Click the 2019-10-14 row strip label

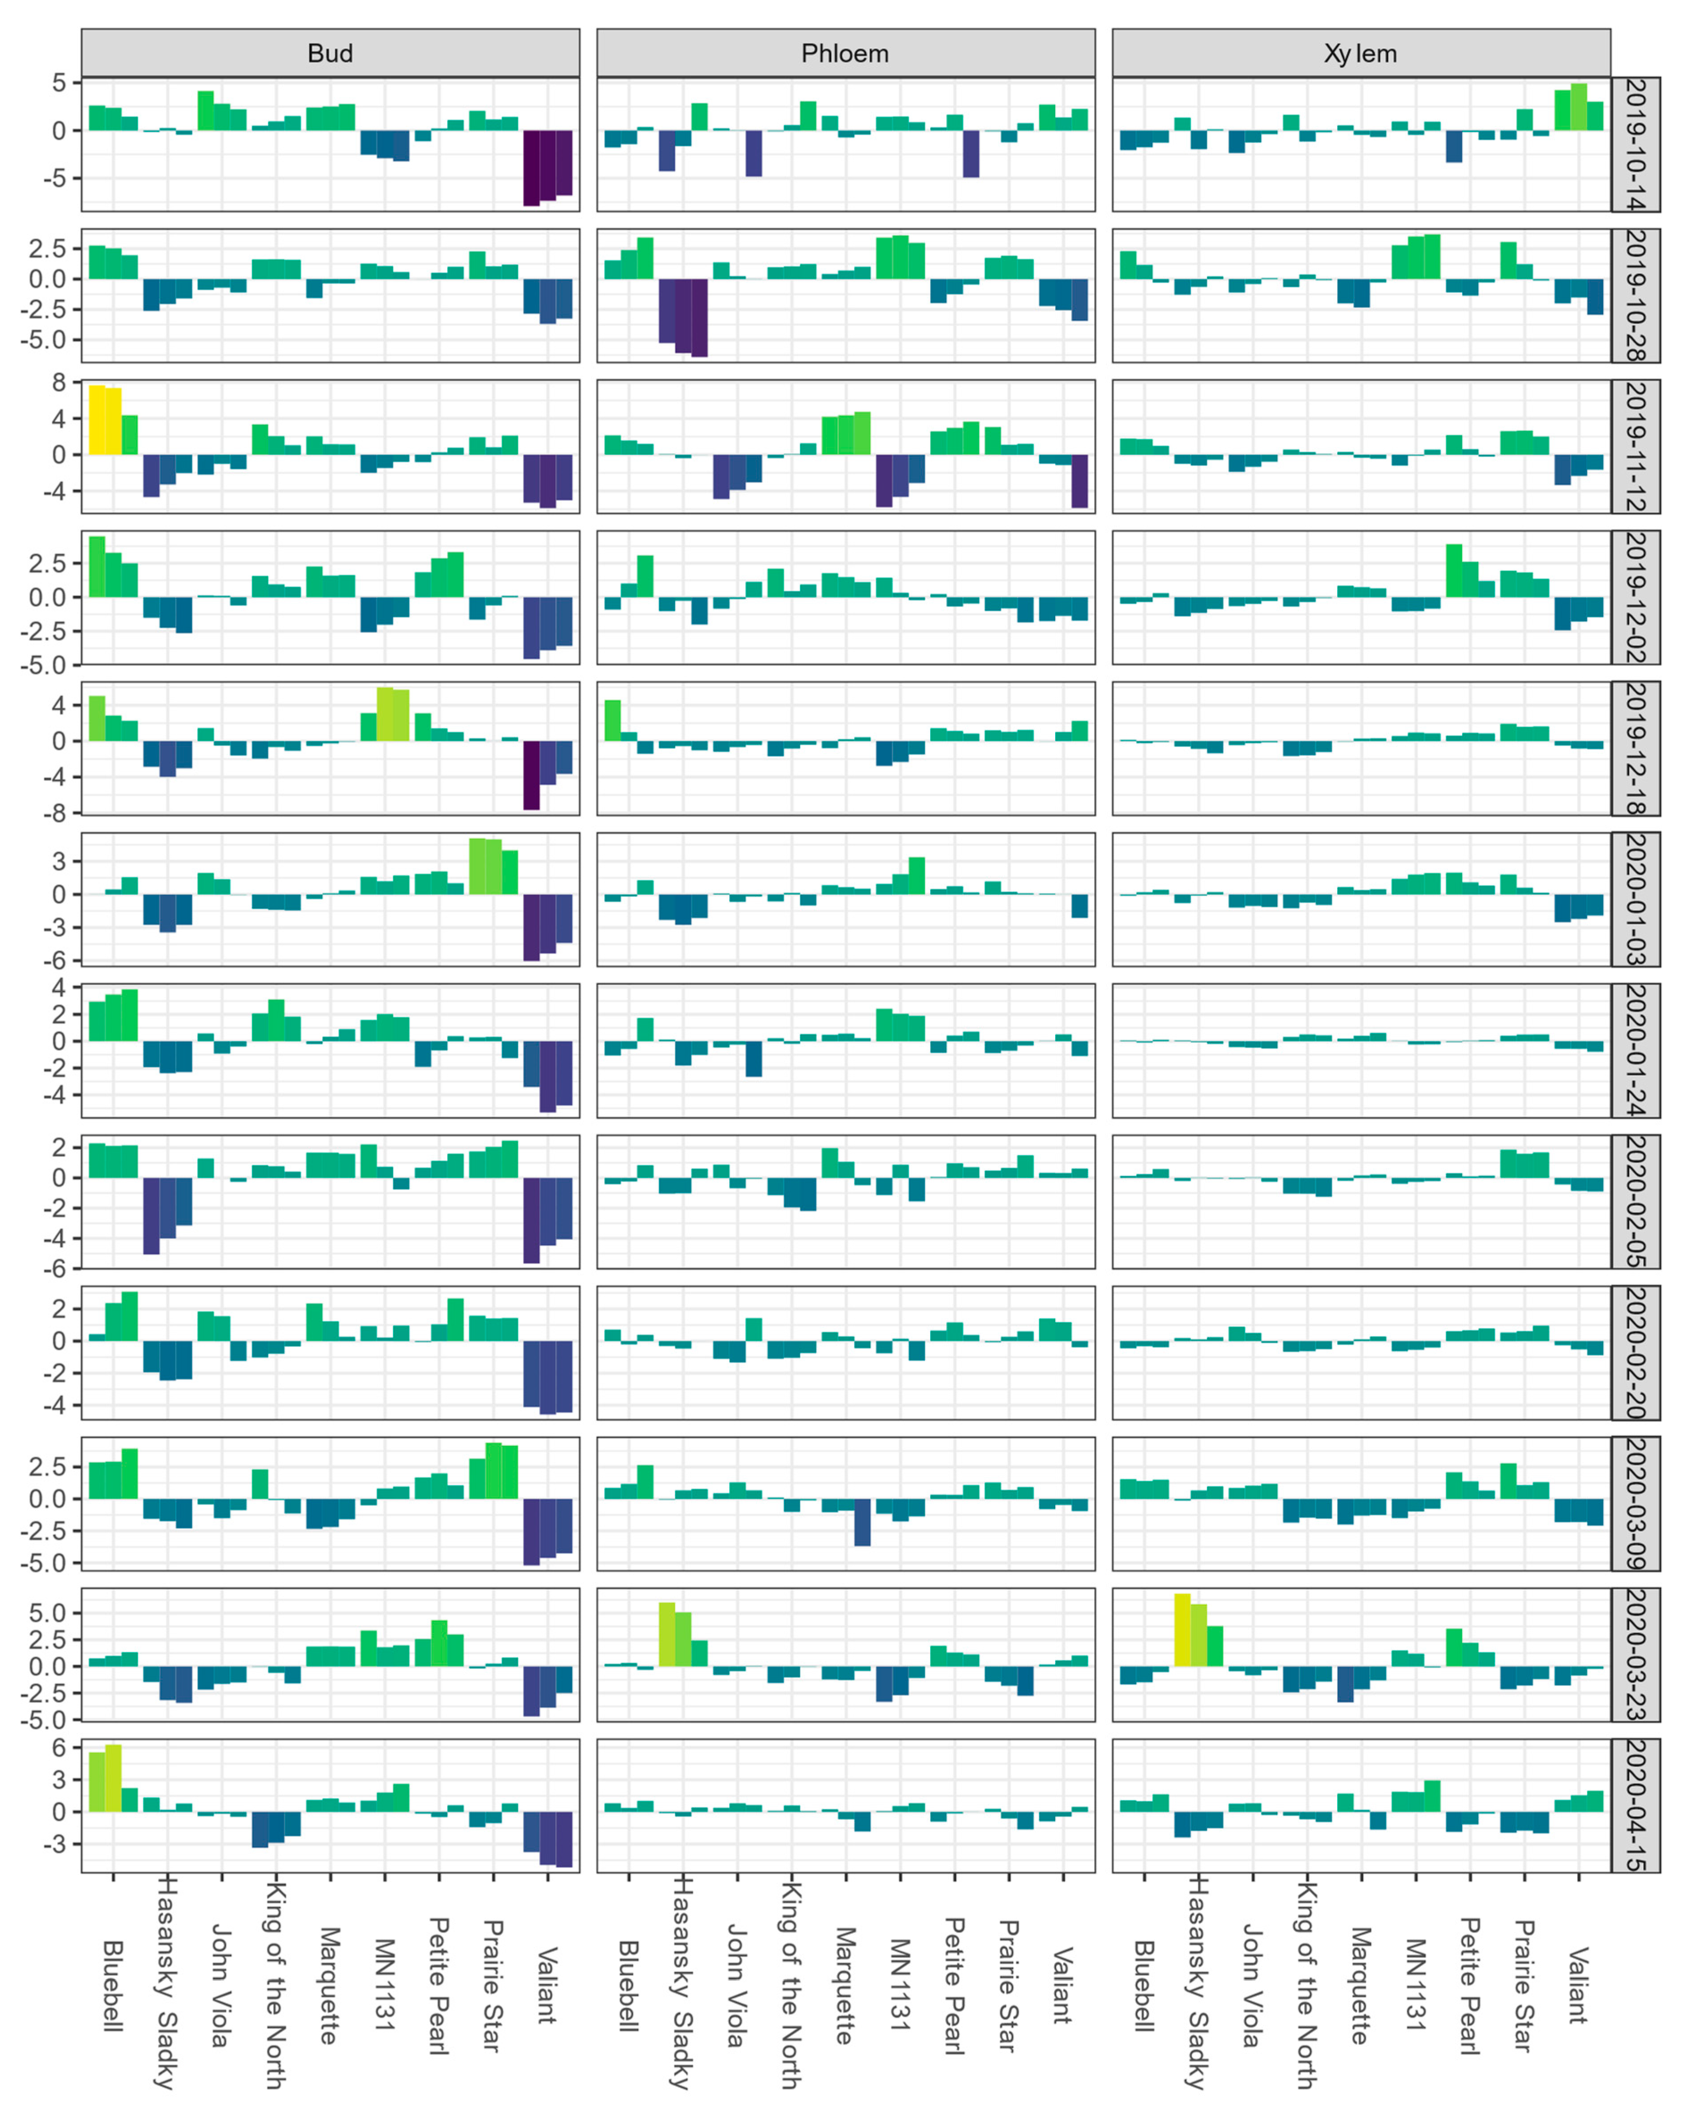pyautogui.click(x=1635, y=144)
